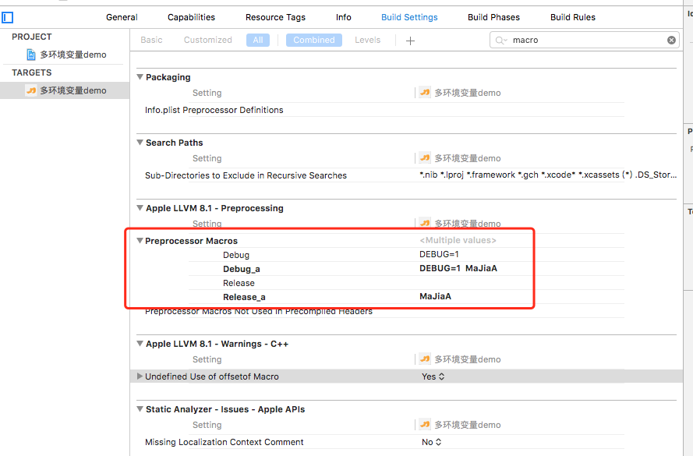Click the target app icon in TARGETS list
Image resolution: width=693 pixels, height=456 pixels.
pos(31,90)
